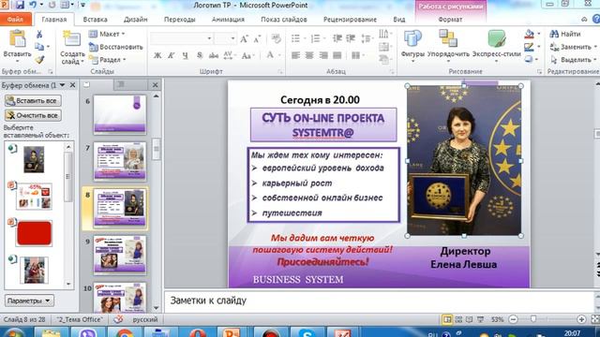The width and height of the screenshot is (600, 337).
Task: Open the Макет layout dropdown
Action: click(107, 34)
